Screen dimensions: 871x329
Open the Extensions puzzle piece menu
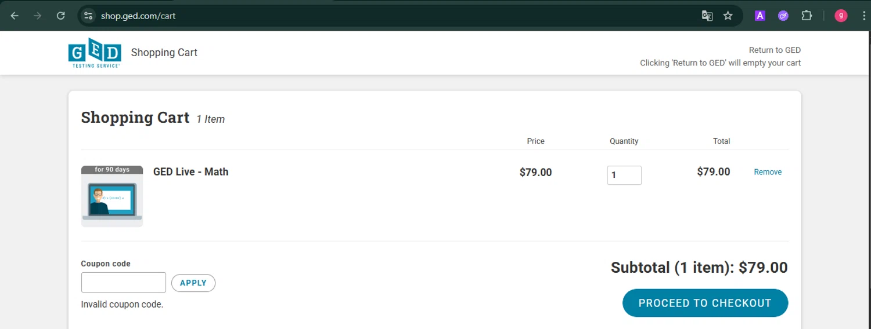click(x=807, y=16)
